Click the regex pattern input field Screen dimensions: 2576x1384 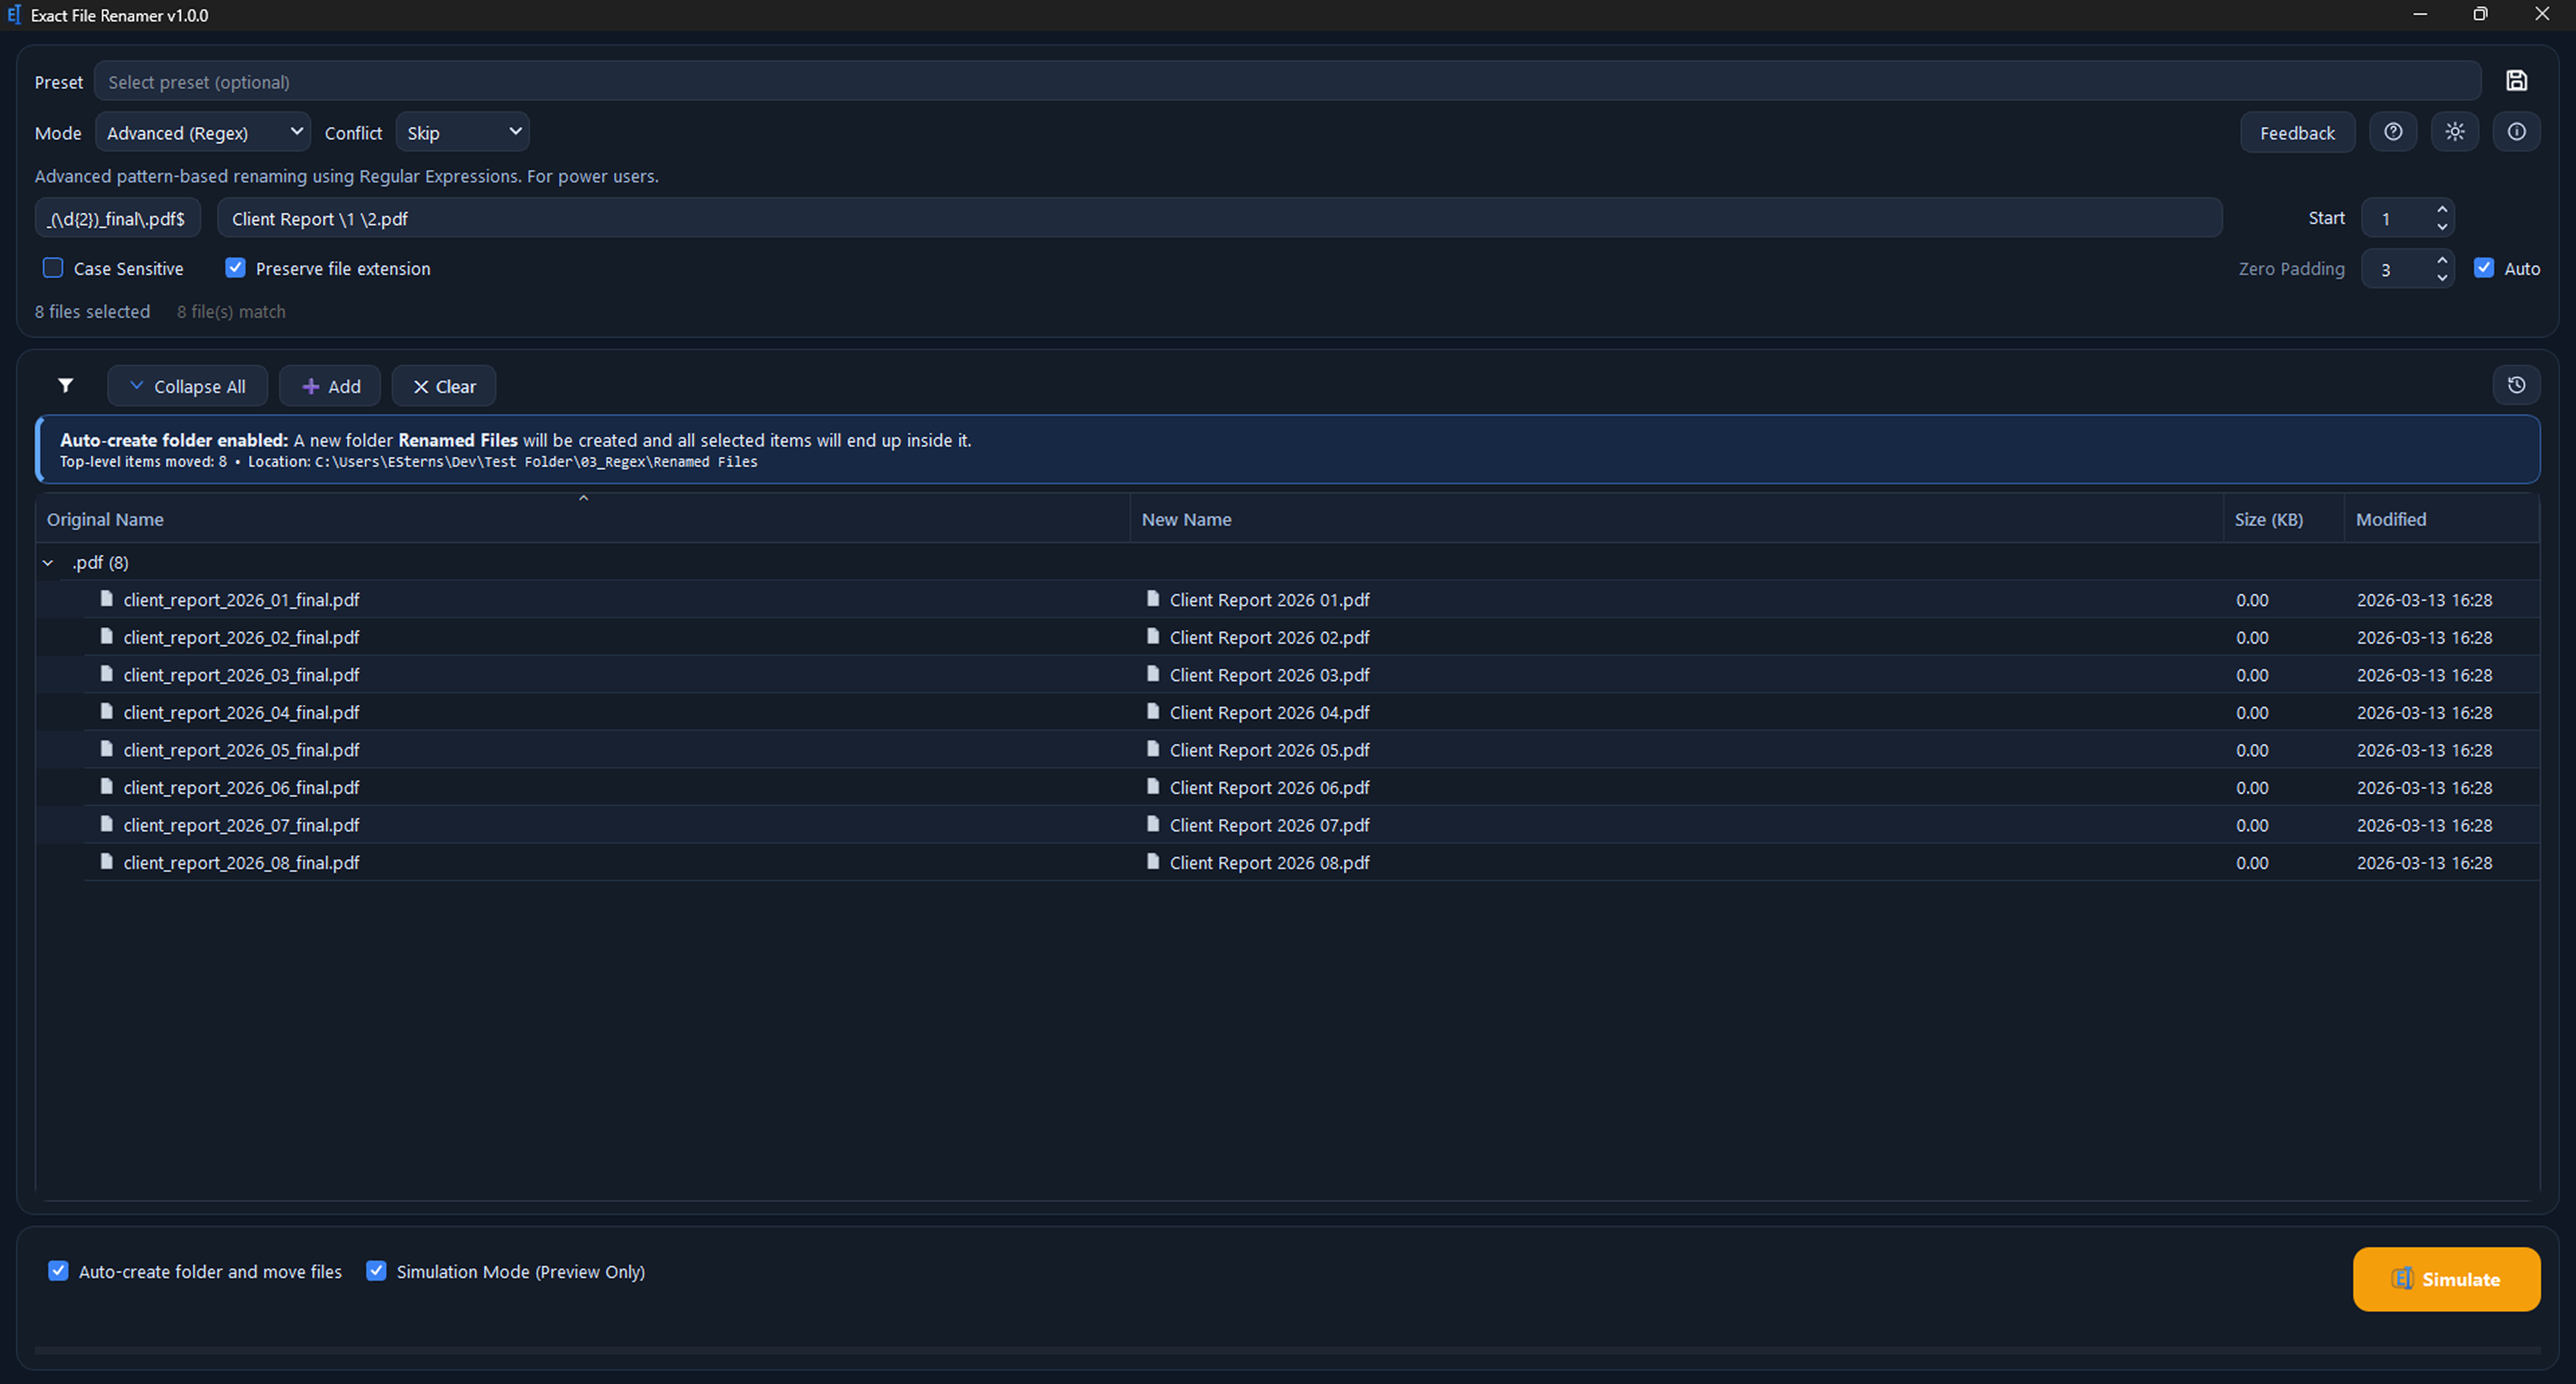click(x=117, y=218)
